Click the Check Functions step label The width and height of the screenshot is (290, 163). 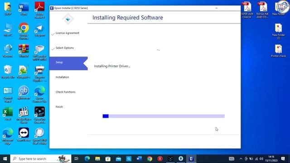[65, 92]
